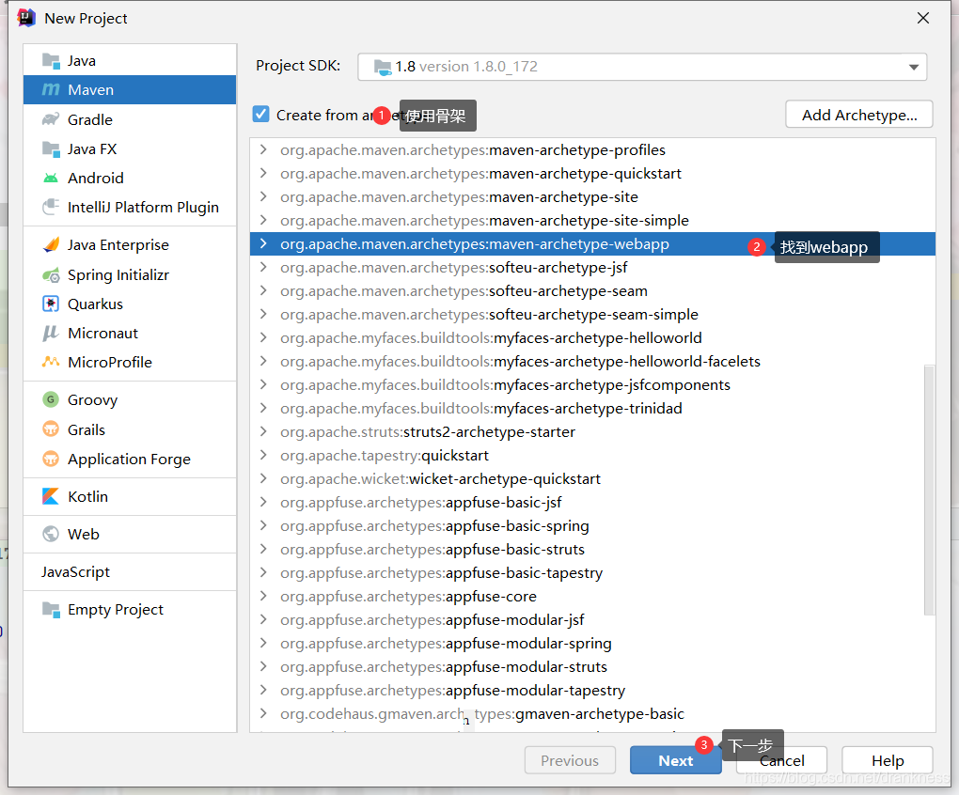959x795 pixels.
Task: Select Kotlin project type label
Action: (x=87, y=496)
